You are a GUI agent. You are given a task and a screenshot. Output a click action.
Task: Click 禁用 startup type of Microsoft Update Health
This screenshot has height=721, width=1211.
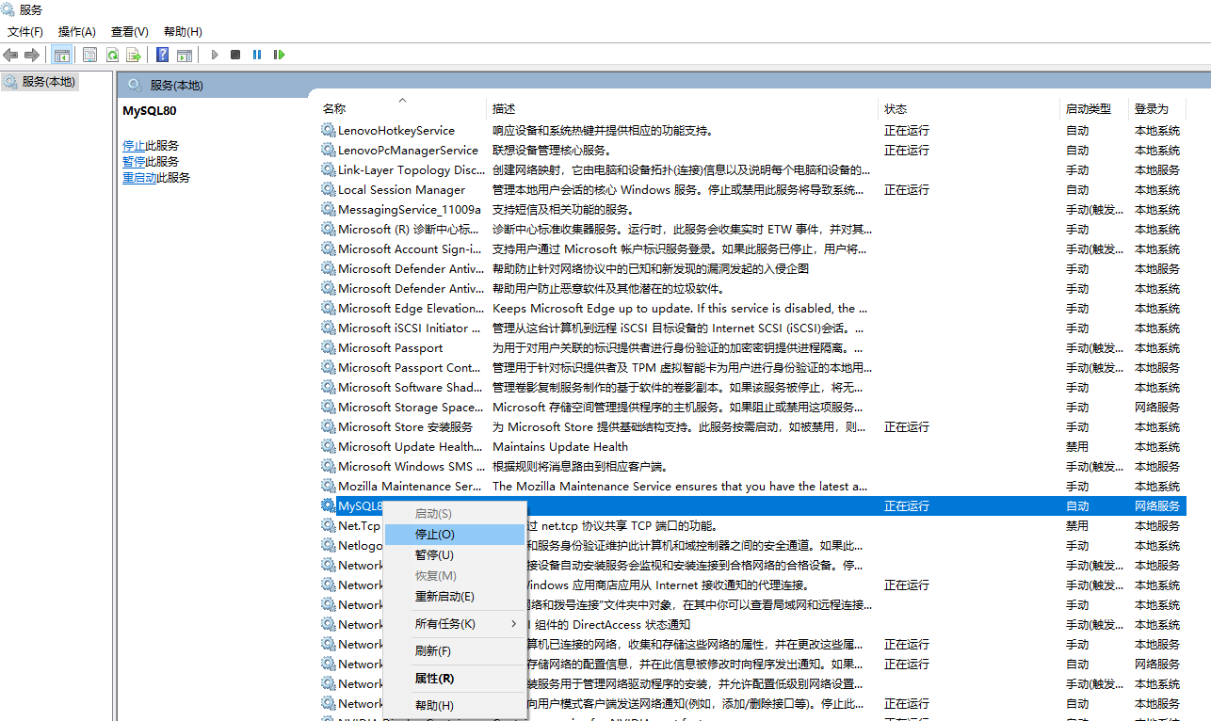[1077, 446]
